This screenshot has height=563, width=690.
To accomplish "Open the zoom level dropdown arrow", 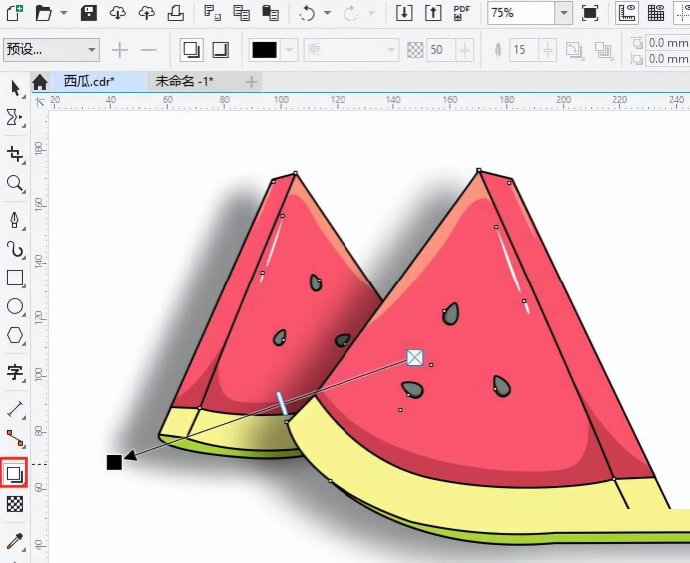I will (564, 13).
